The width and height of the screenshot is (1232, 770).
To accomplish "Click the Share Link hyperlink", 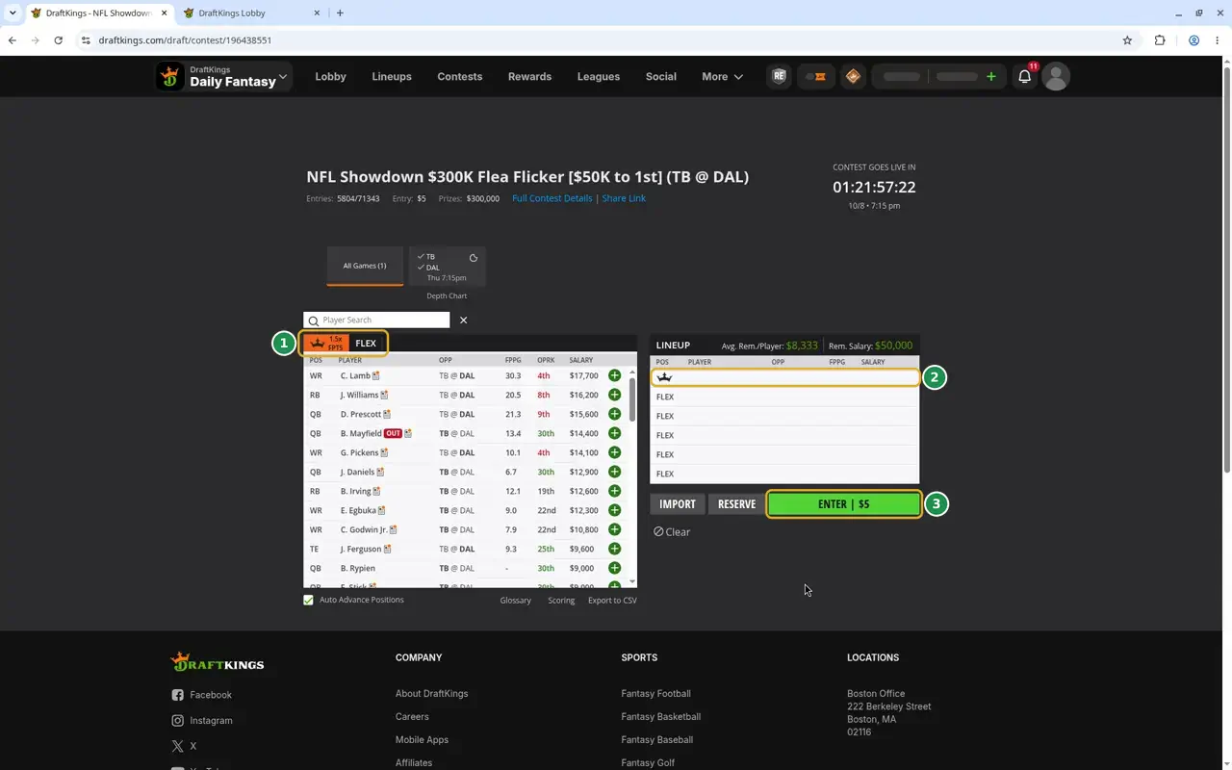I will pos(624,198).
